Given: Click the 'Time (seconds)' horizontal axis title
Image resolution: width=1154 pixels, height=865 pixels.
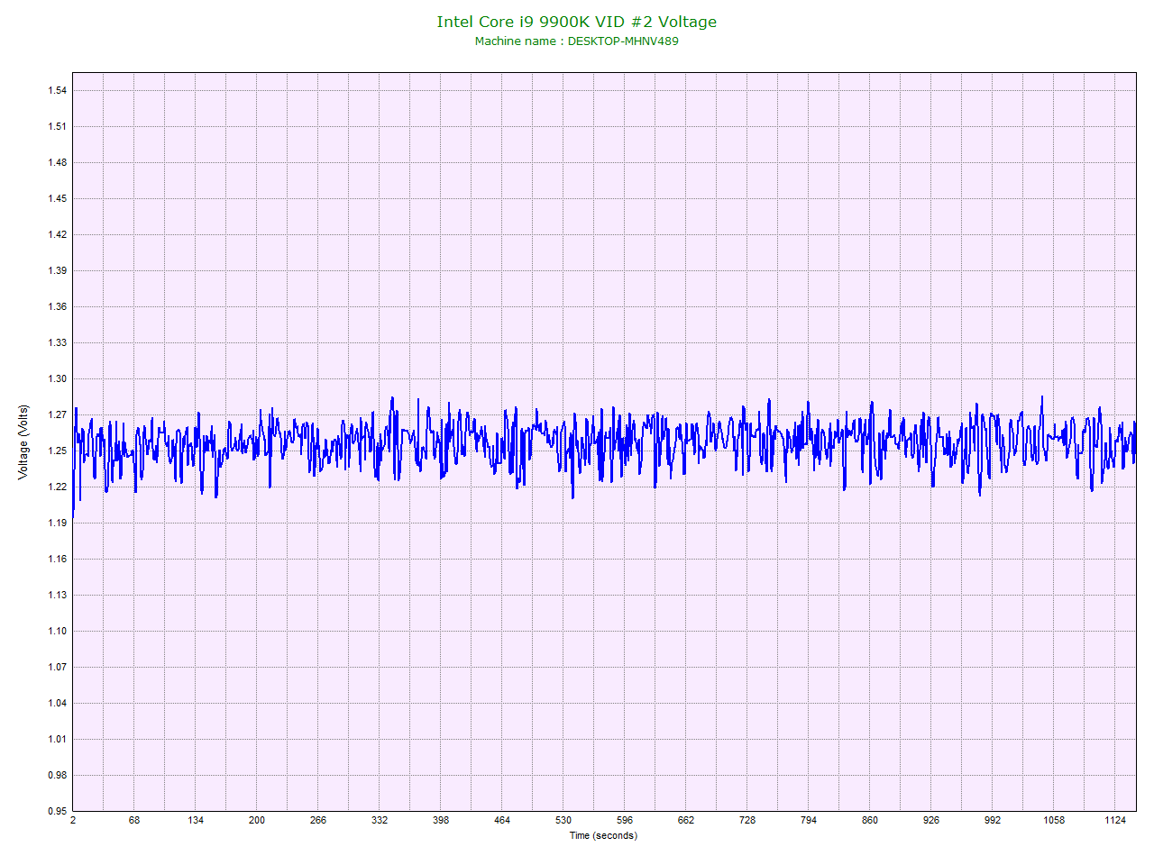Looking at the screenshot, I should click(x=603, y=835).
